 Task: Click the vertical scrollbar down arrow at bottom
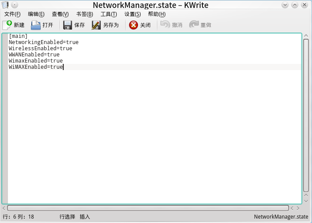pos(306,201)
